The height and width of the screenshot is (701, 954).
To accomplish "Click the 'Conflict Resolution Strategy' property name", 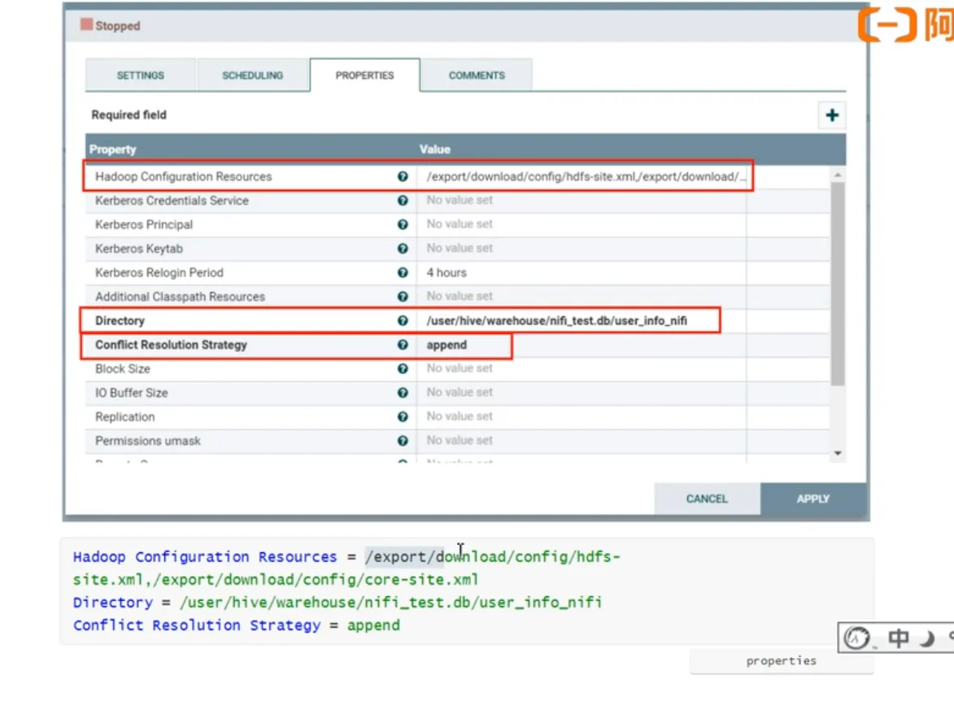I will point(171,345).
